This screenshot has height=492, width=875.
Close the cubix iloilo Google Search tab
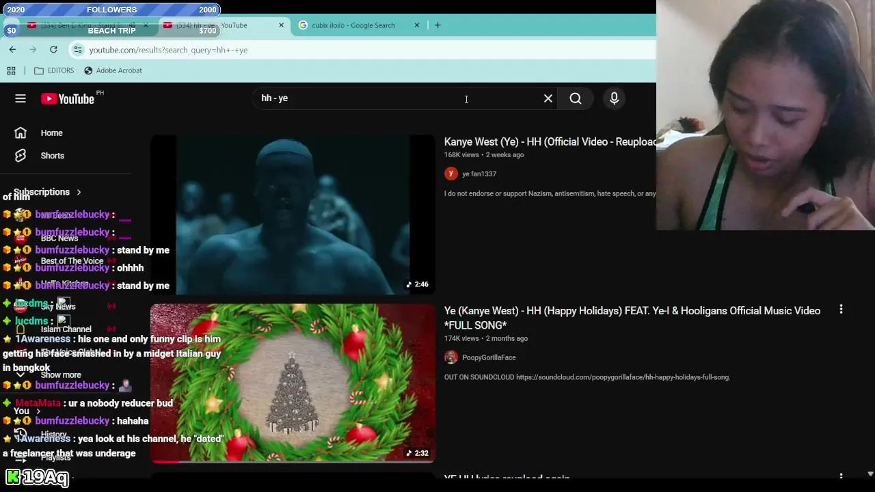417,25
